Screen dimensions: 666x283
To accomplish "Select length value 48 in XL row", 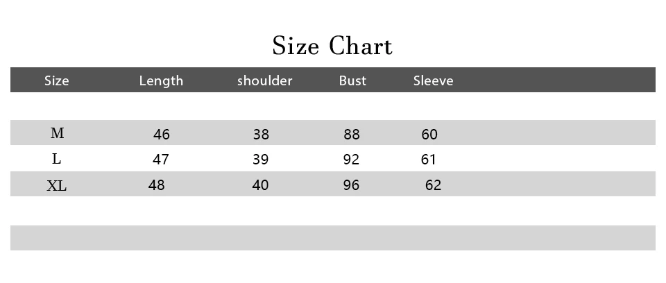I will [x=156, y=185].
